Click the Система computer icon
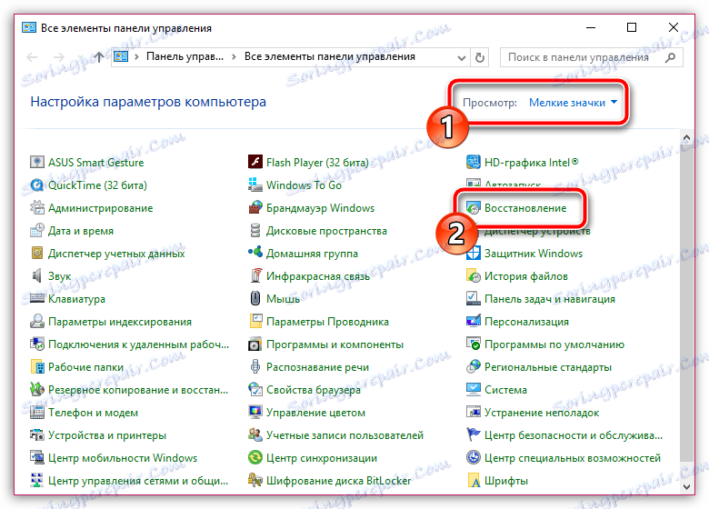709x509 pixels. 473,390
